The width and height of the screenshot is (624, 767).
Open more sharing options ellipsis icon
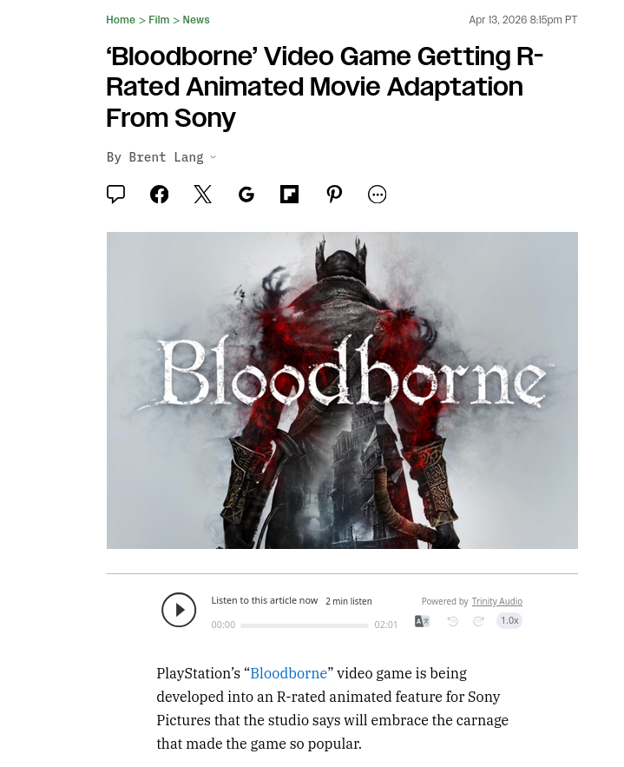[377, 195]
